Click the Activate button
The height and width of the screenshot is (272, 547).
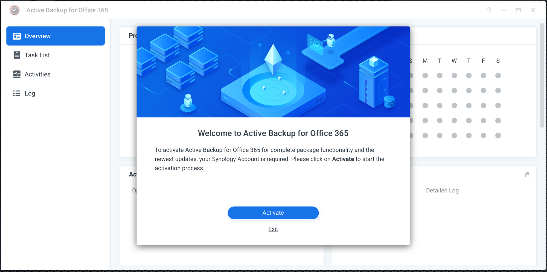click(x=273, y=213)
